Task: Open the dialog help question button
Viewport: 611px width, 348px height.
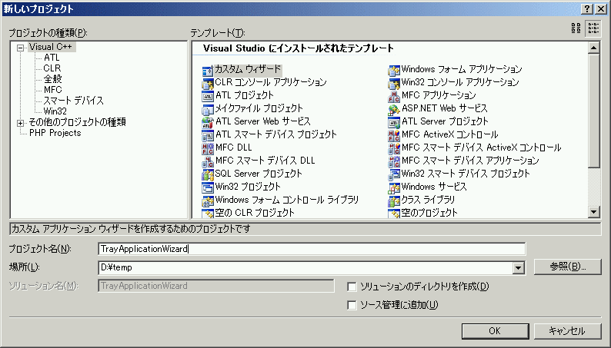Action: (587, 9)
